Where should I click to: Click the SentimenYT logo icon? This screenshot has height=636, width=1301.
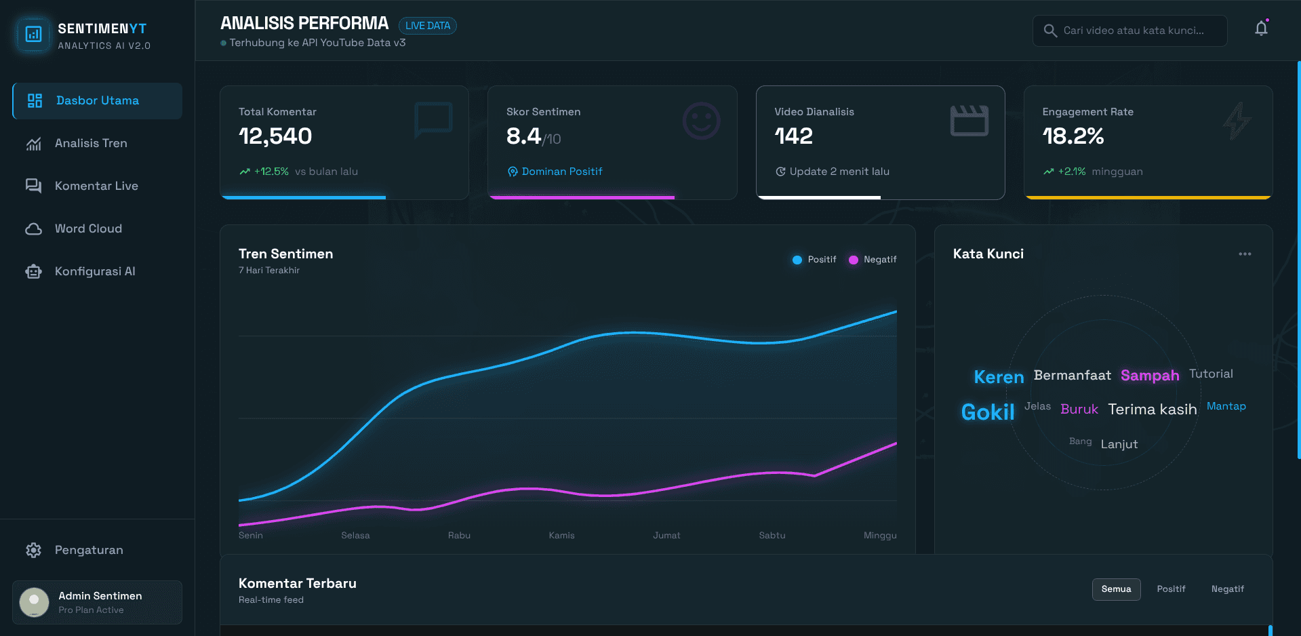tap(33, 34)
